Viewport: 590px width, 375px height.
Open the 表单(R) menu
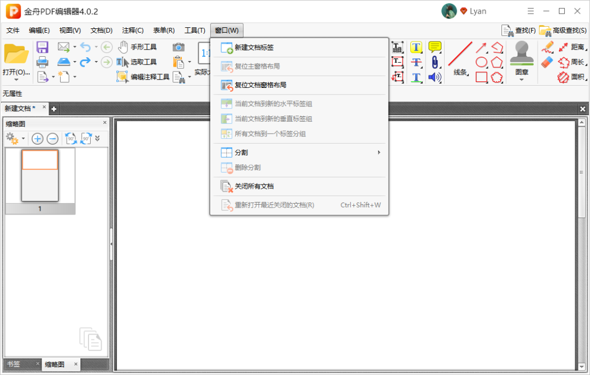coord(164,30)
